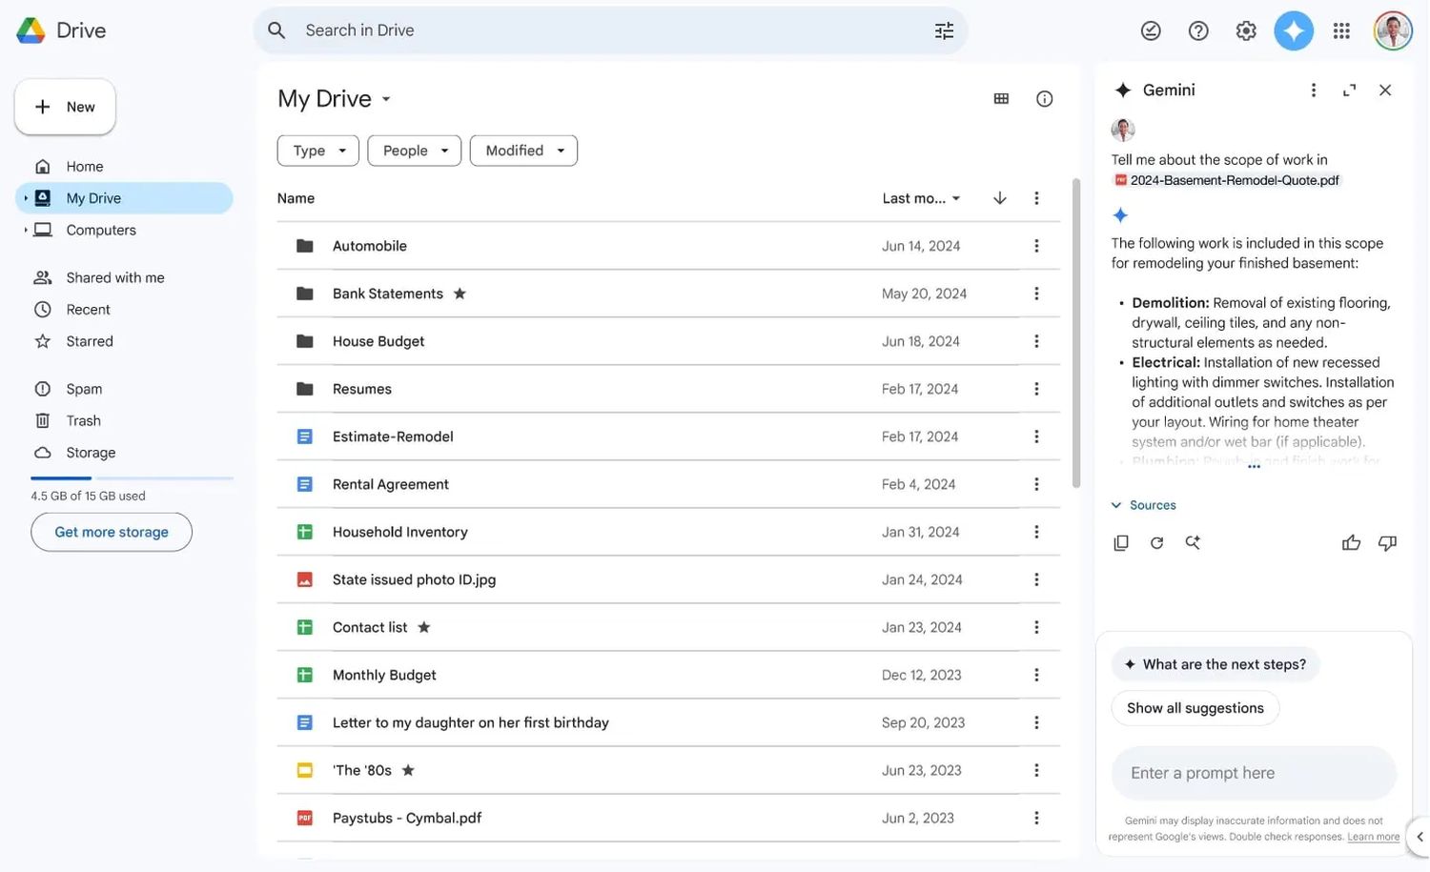
Task: Show the view details info panel
Action: (x=1045, y=99)
